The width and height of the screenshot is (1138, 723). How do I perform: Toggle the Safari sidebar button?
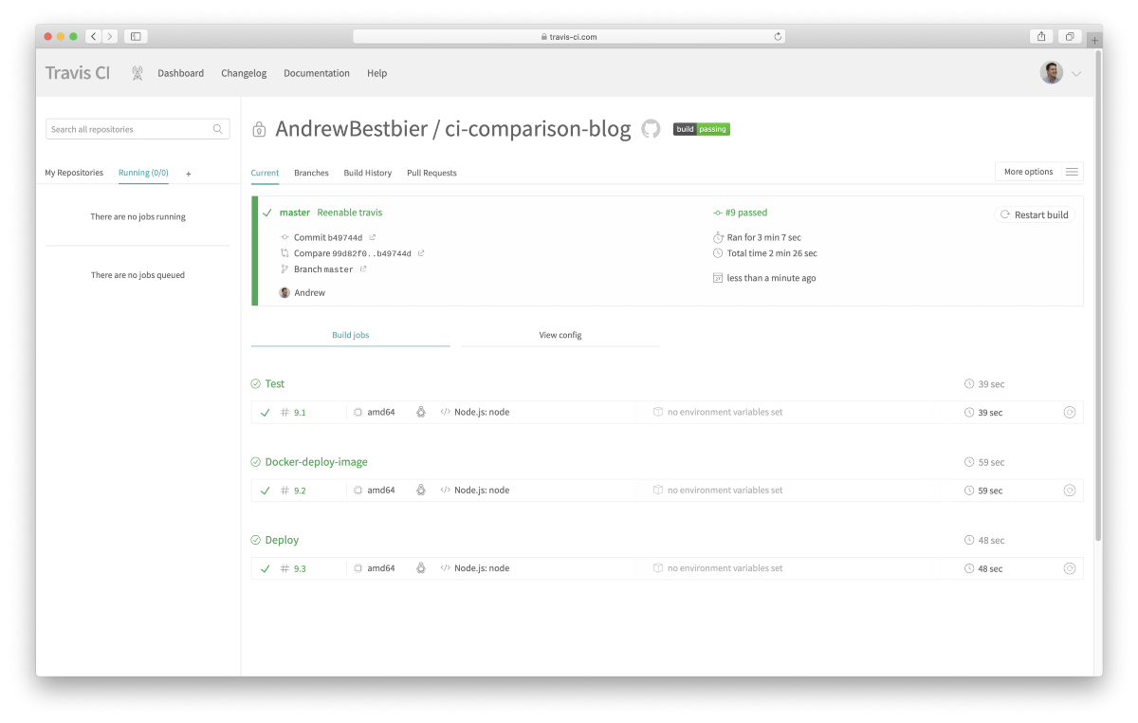(136, 36)
